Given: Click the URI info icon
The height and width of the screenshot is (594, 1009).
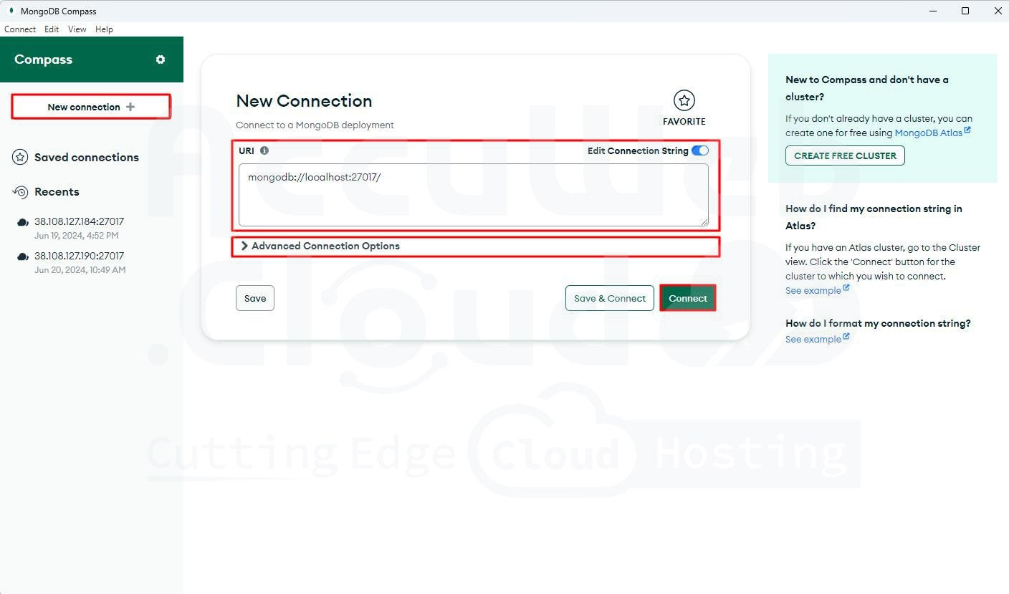Looking at the screenshot, I should pyautogui.click(x=264, y=150).
